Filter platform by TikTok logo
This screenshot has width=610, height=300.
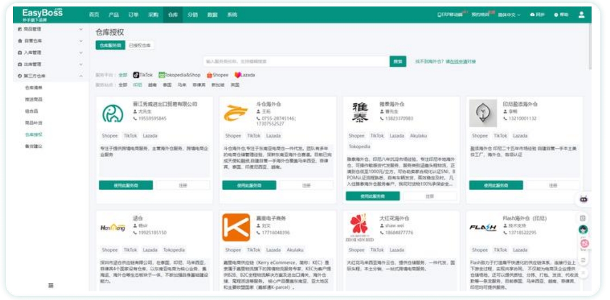pos(136,75)
